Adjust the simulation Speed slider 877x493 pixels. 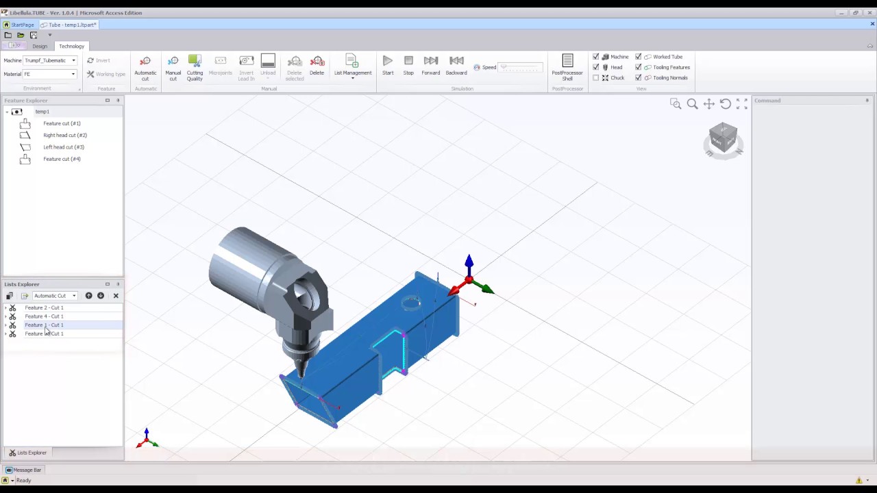coord(521,67)
